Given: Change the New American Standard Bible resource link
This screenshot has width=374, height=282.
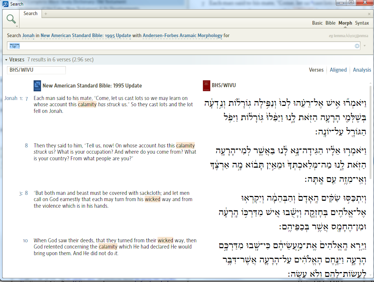Looking at the screenshot, I should (86, 36).
